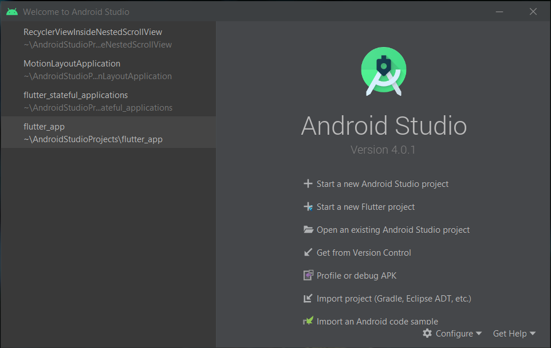Minimize the Welcome to Android Studio window
Screen dimensions: 551x348
pyautogui.click(x=499, y=11)
